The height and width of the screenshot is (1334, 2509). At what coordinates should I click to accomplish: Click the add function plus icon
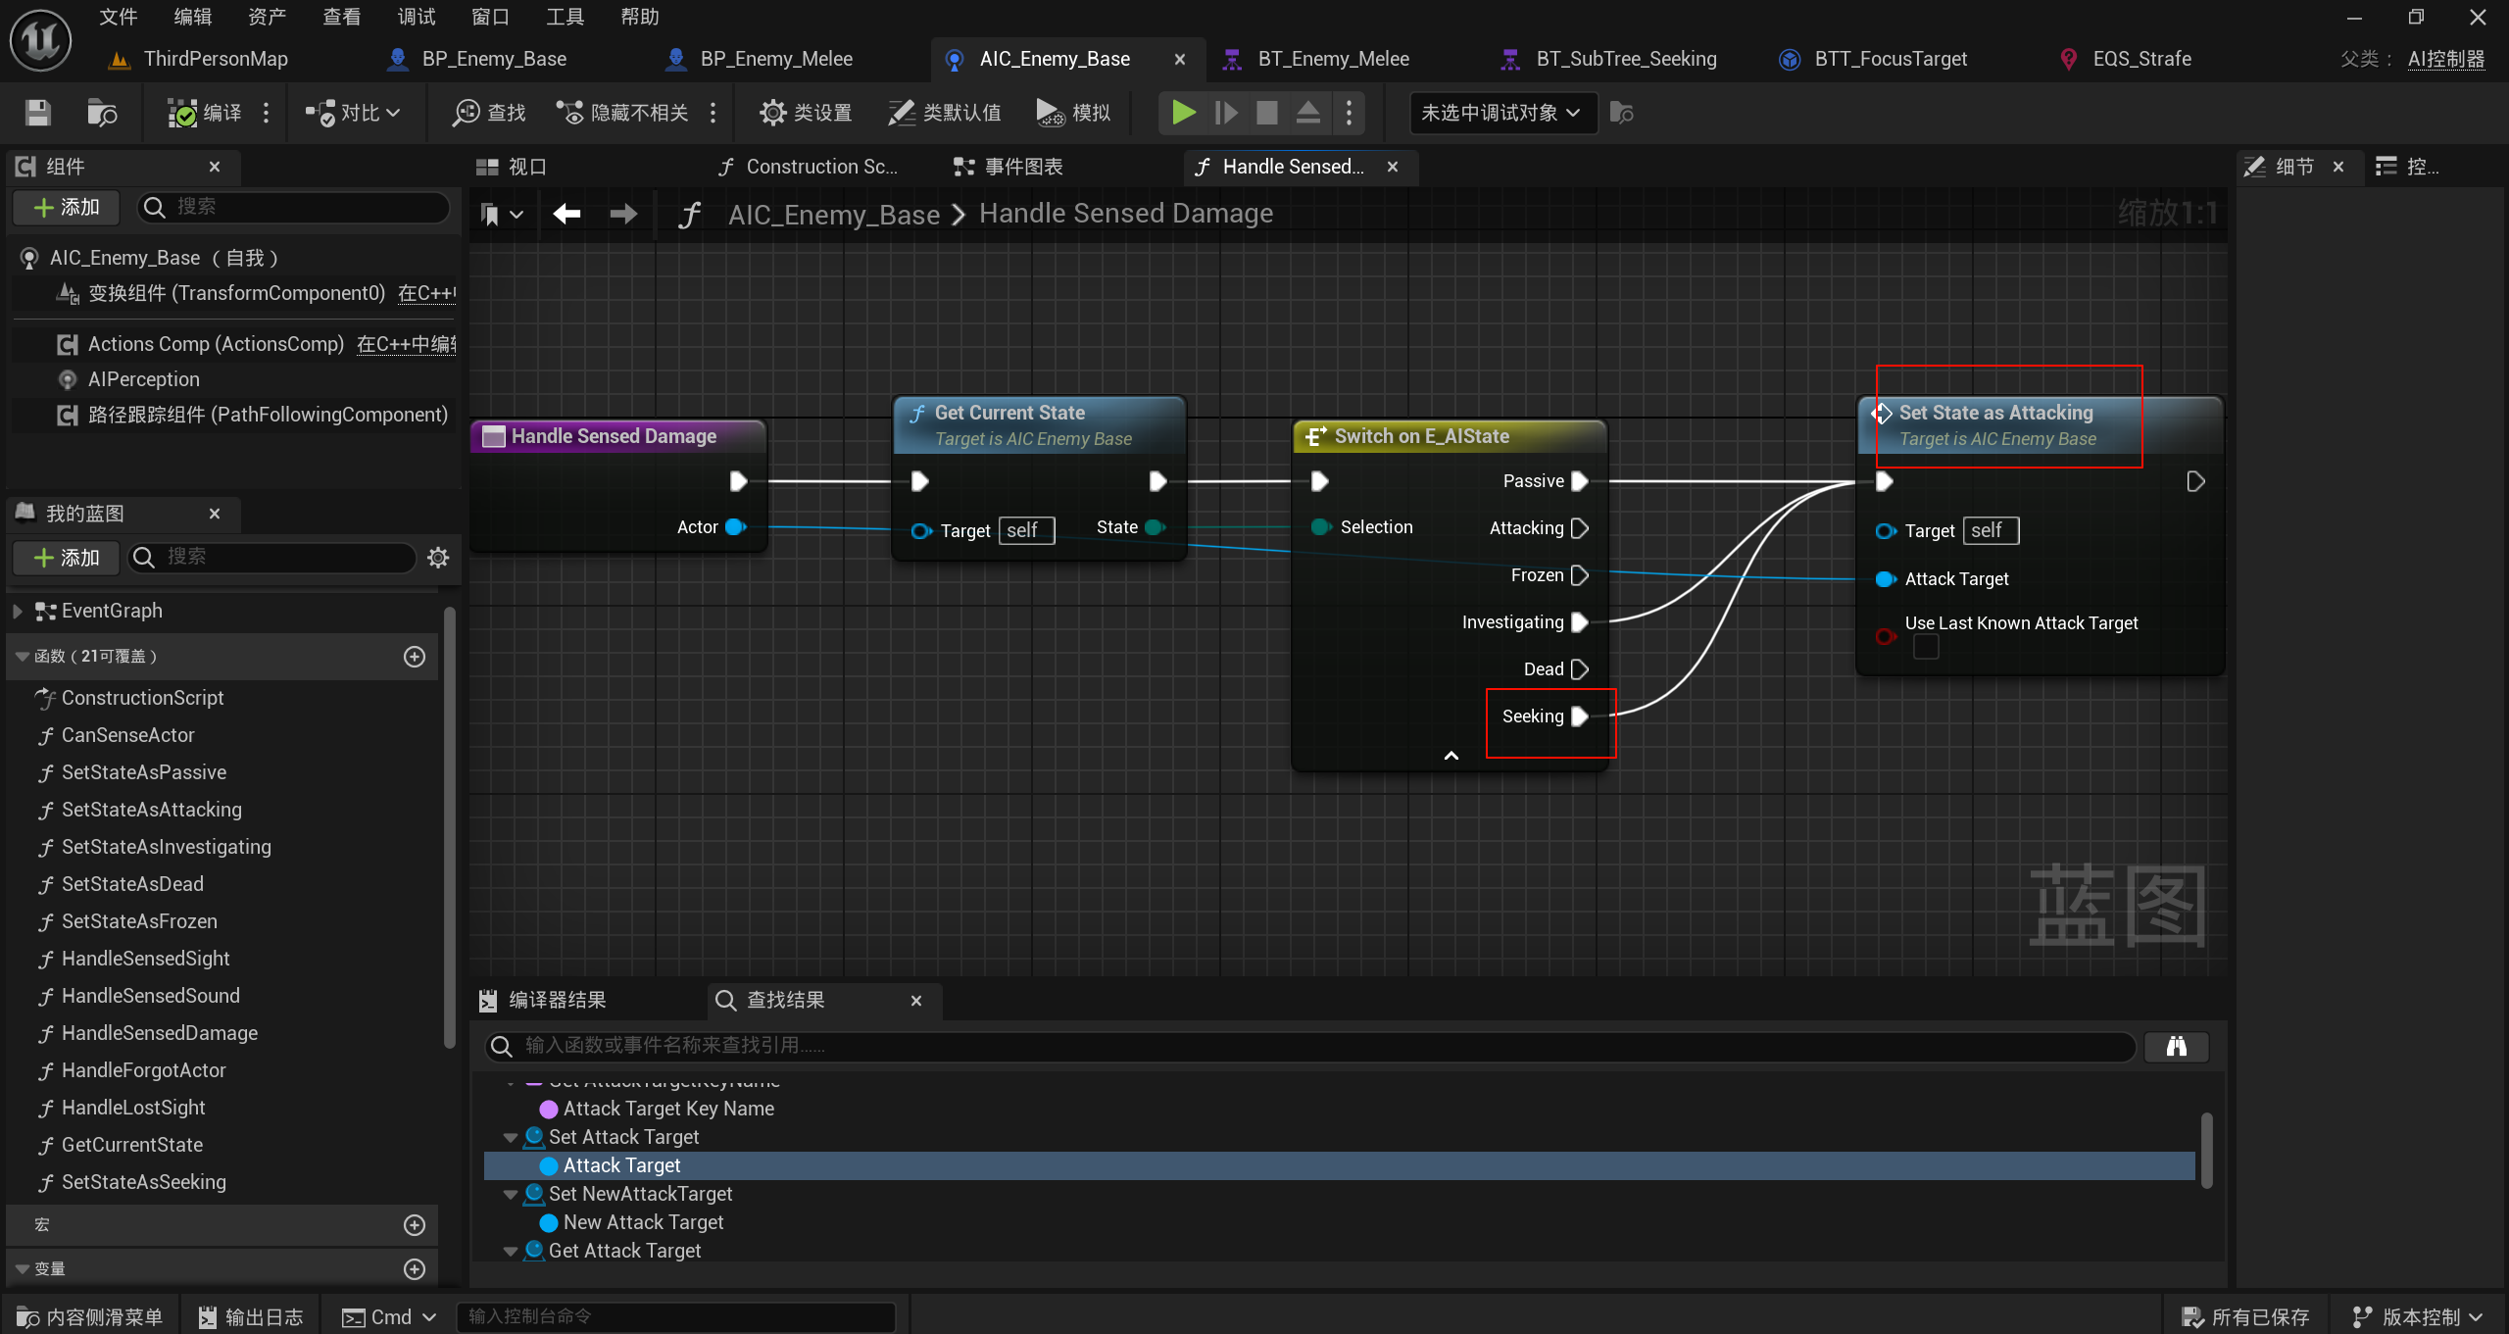coord(415,656)
